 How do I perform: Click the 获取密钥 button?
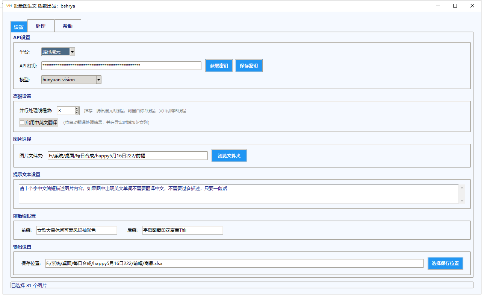pos(219,65)
